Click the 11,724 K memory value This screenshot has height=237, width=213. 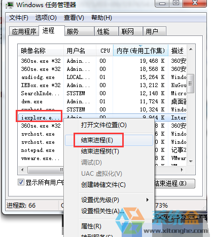152,101
